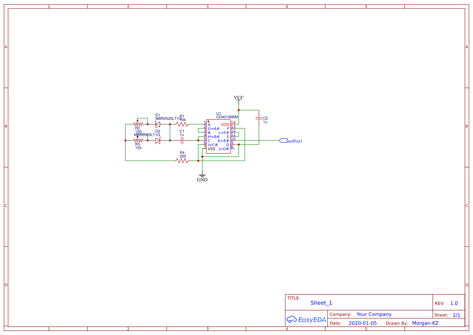Click the K=E# pin label
Viewport: 473px width, 335px height.
223,141
